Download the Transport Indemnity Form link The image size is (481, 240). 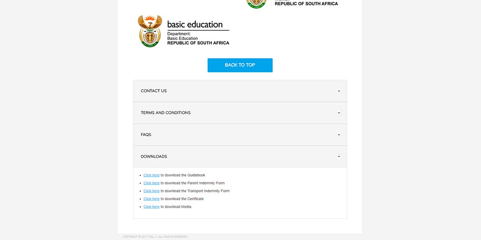151,191
